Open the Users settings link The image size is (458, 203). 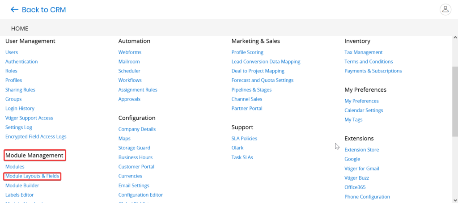tap(12, 52)
